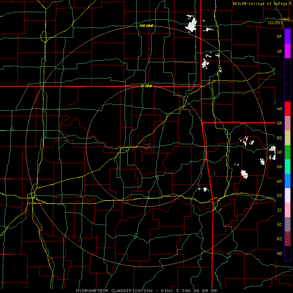Click the IC legend label
The width and height of the screenshot is (293, 293).
click(x=279, y=210)
